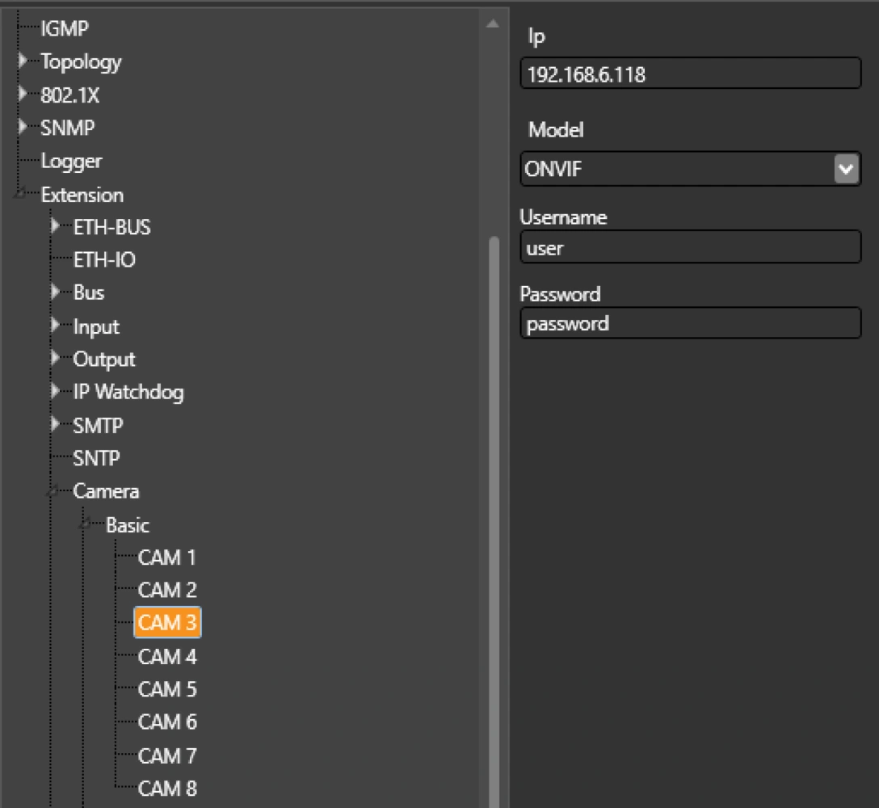
Task: Click the tree panel scroll up arrow
Action: pyautogui.click(x=492, y=23)
